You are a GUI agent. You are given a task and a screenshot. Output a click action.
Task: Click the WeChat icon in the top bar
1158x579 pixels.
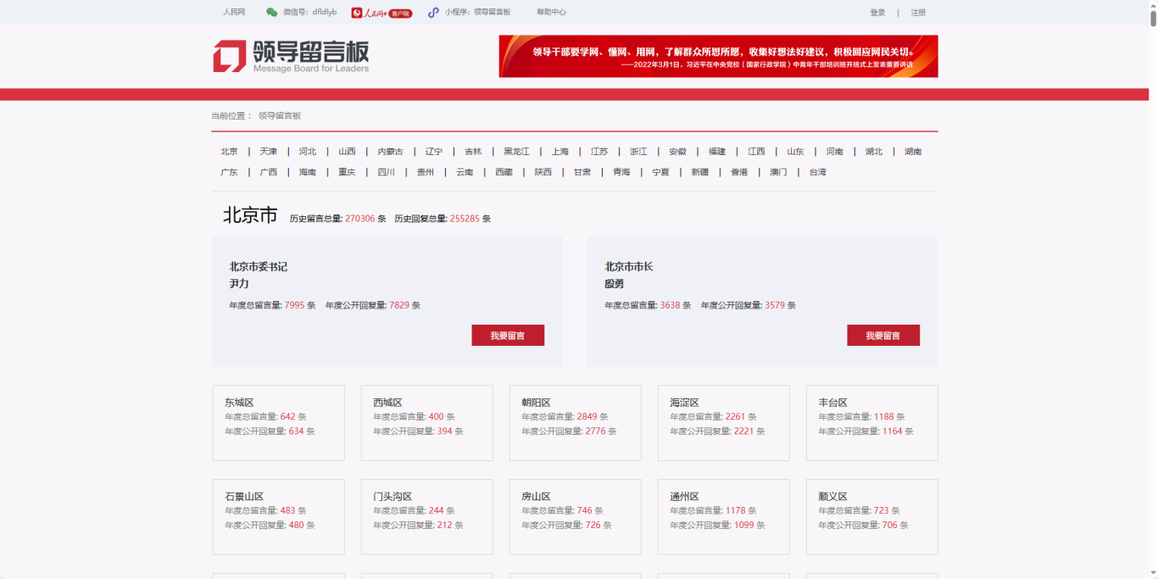click(x=271, y=13)
